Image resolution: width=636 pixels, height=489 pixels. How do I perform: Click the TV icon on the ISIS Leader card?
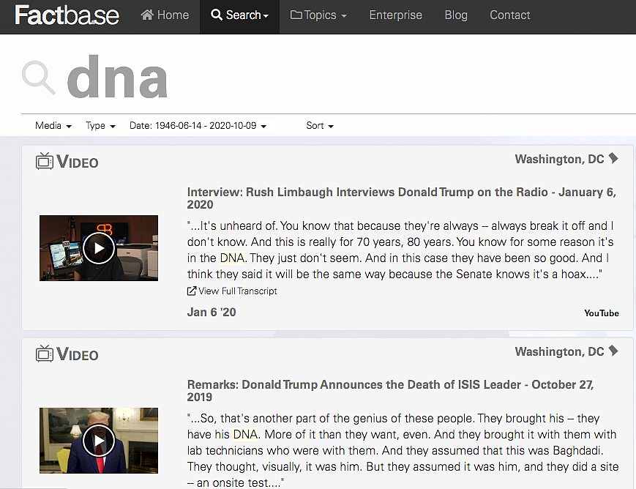click(45, 354)
